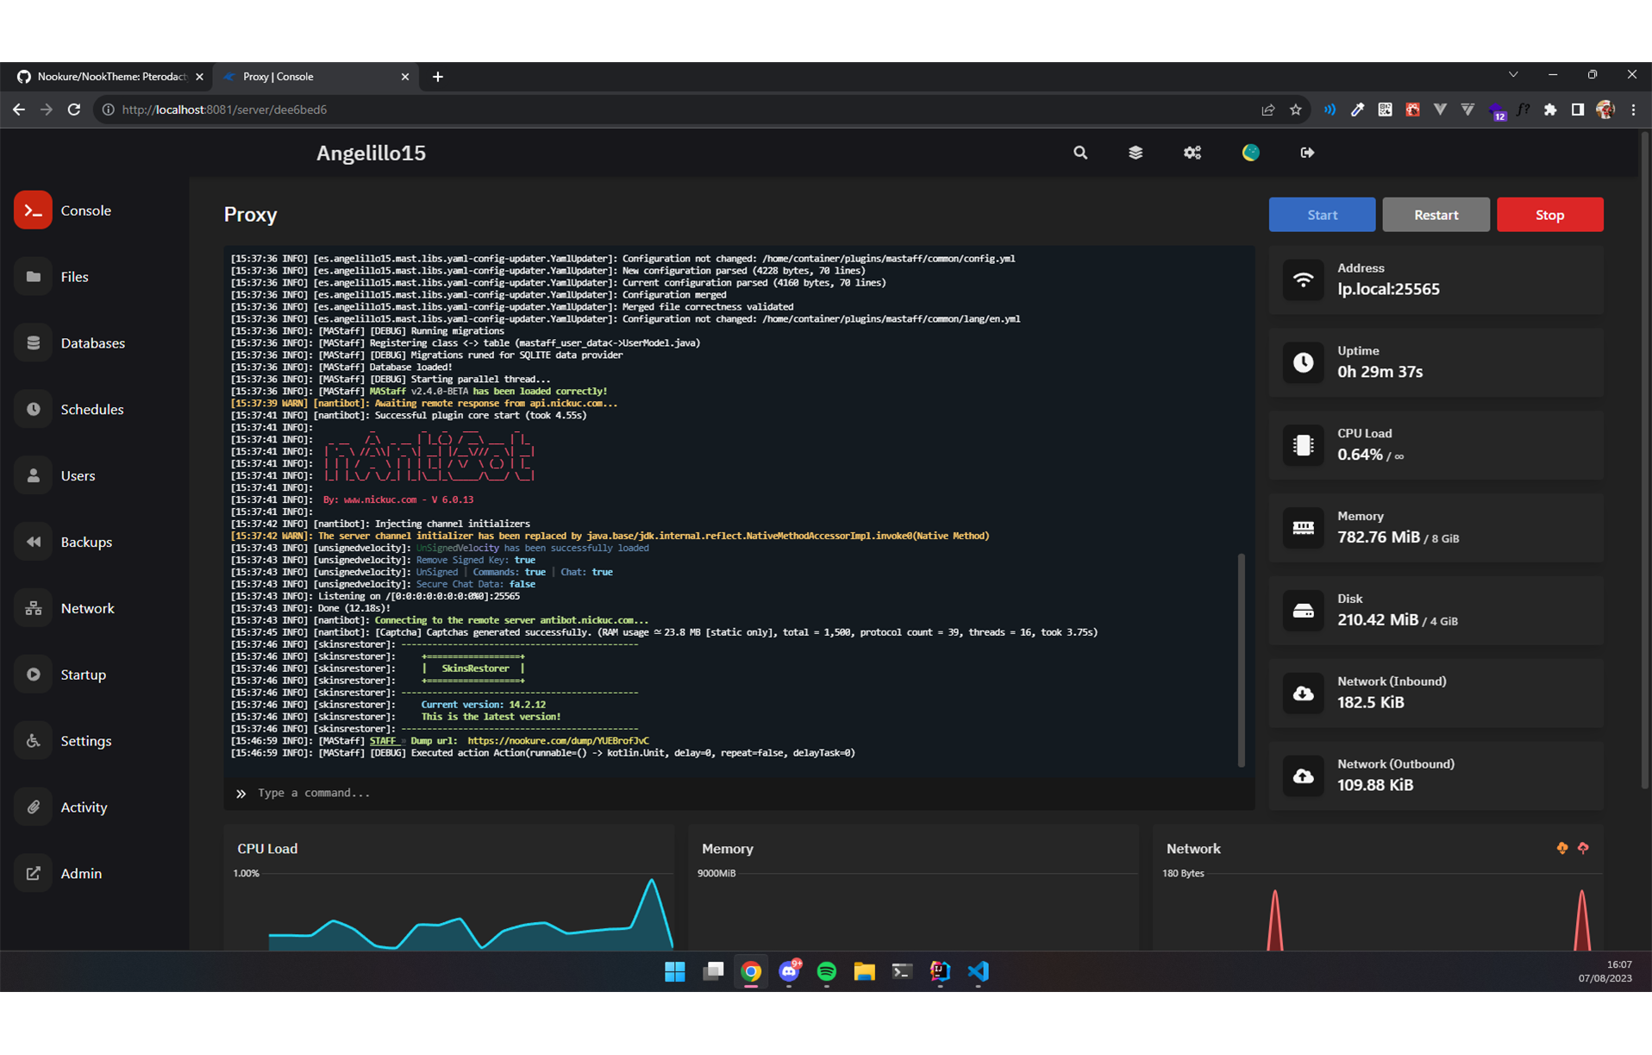The width and height of the screenshot is (1652, 1055).
Task: Click the servers layers icon in top bar
Action: click(x=1136, y=153)
